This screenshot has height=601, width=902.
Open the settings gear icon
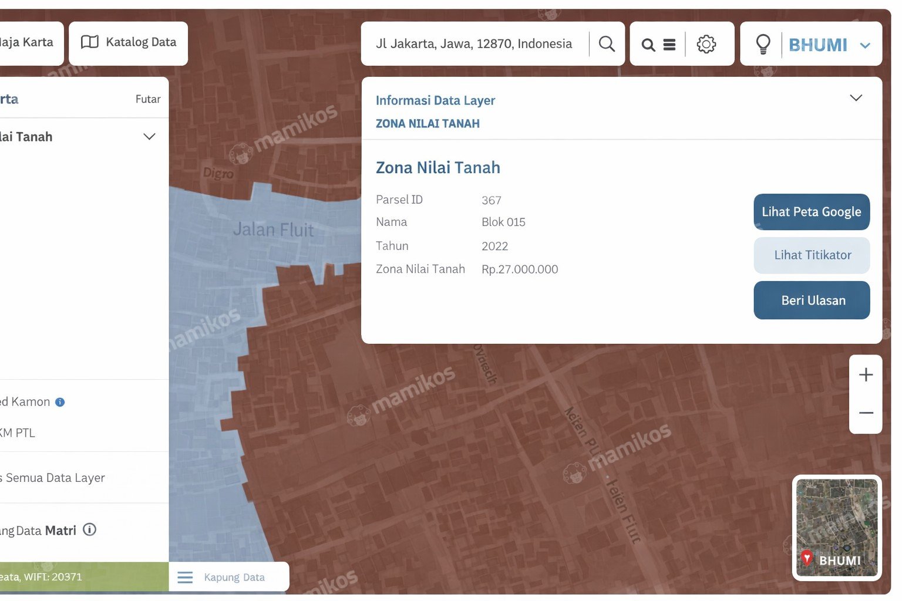click(x=706, y=44)
